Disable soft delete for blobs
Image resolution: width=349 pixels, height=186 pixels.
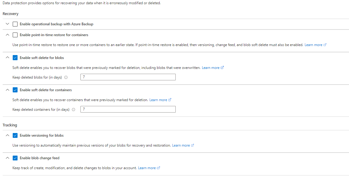tap(15, 57)
